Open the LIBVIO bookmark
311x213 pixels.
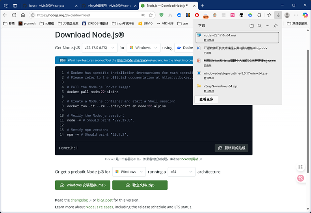pos(145,23)
